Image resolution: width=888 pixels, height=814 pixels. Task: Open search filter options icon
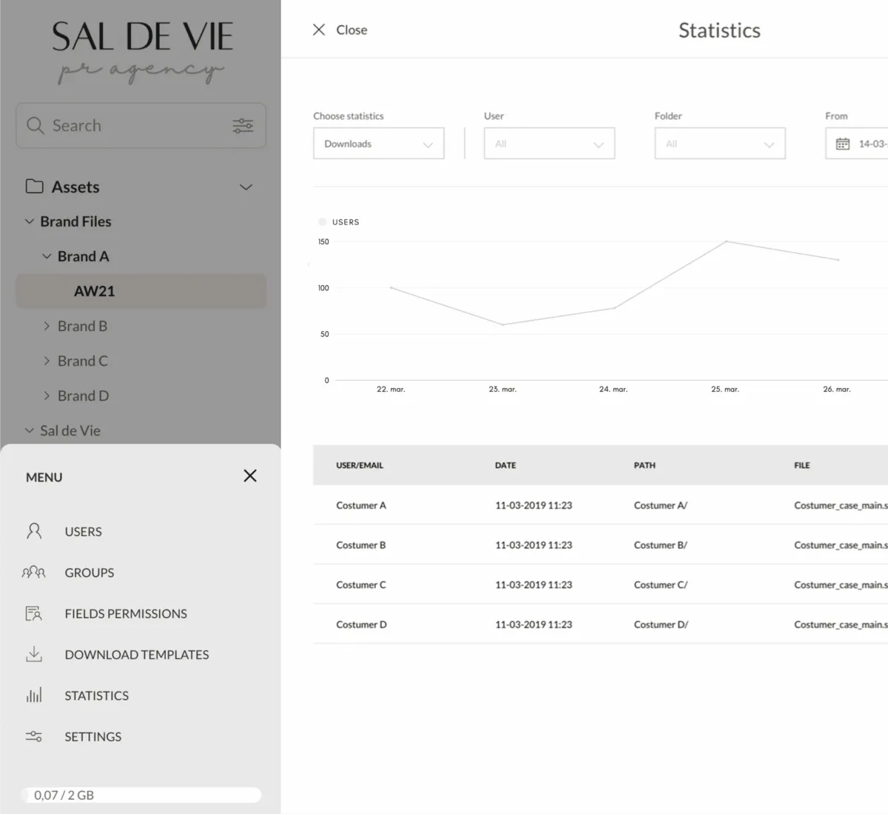[243, 125]
